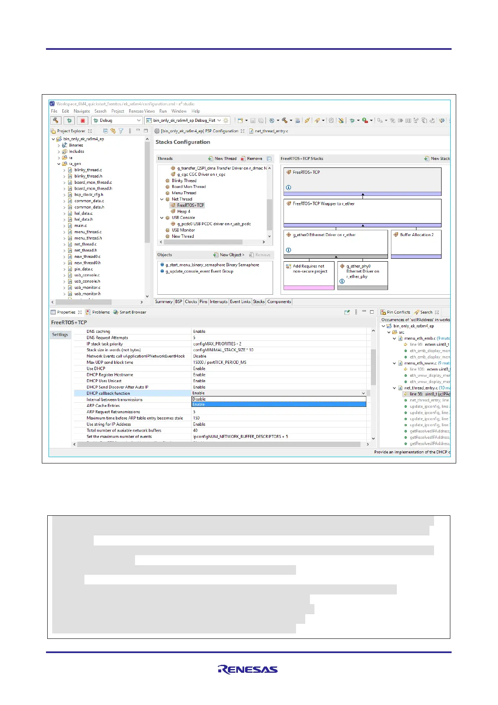The width and height of the screenshot is (498, 705).
Task: Open the Window menu
Action: point(179,111)
